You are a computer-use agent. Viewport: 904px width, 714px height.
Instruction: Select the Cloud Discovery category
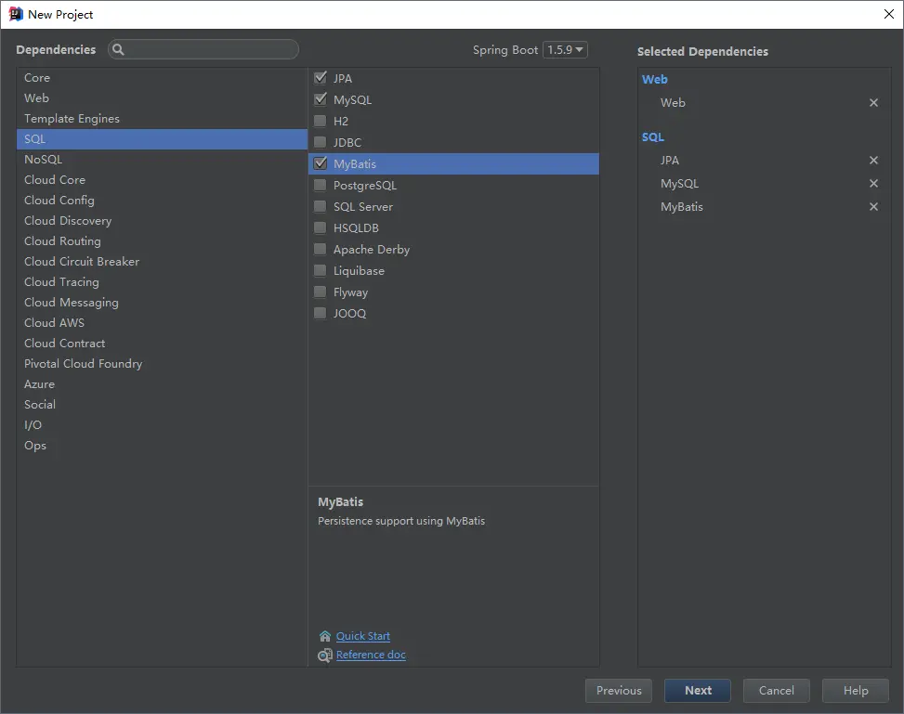[162, 221]
